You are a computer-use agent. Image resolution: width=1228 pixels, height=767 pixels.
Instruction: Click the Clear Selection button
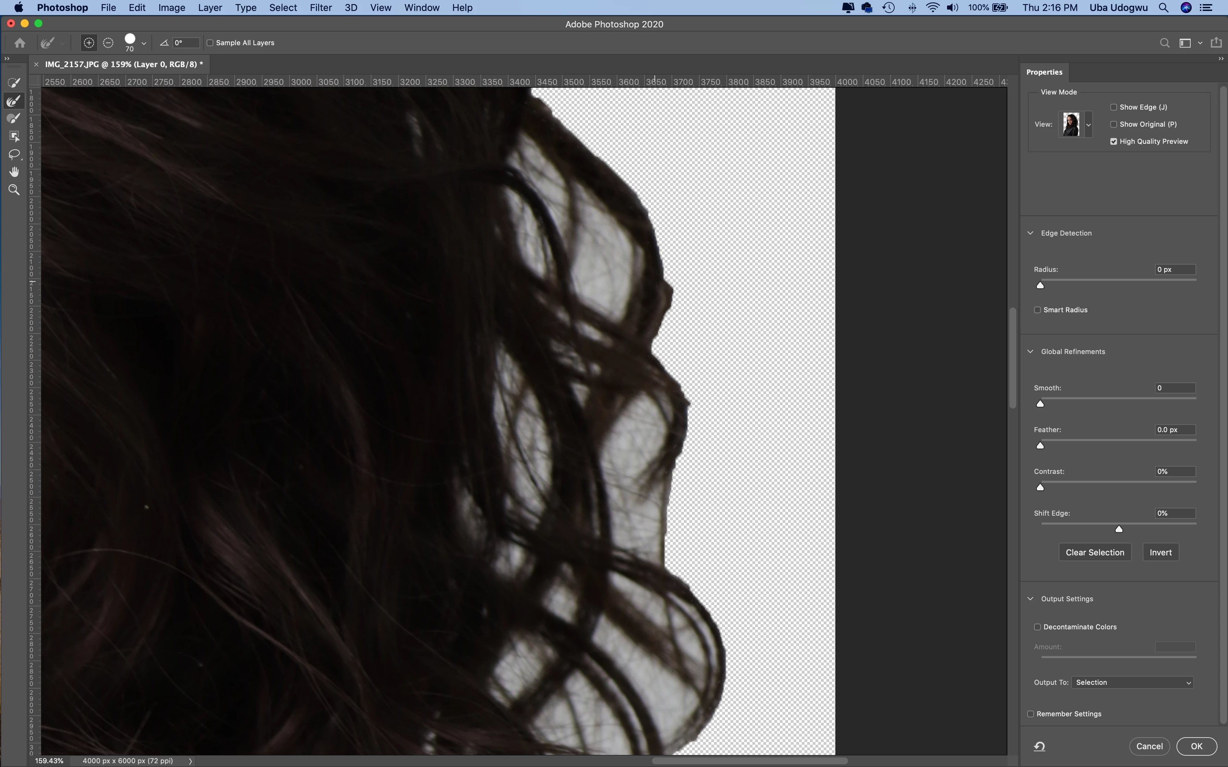(1094, 552)
